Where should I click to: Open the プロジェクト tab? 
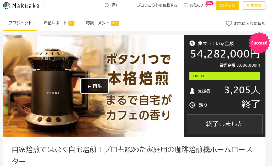[x=20, y=23]
